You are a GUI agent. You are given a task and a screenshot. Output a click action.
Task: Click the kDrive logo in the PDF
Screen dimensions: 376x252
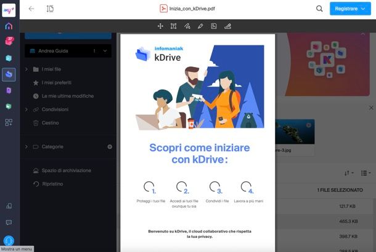159,54
